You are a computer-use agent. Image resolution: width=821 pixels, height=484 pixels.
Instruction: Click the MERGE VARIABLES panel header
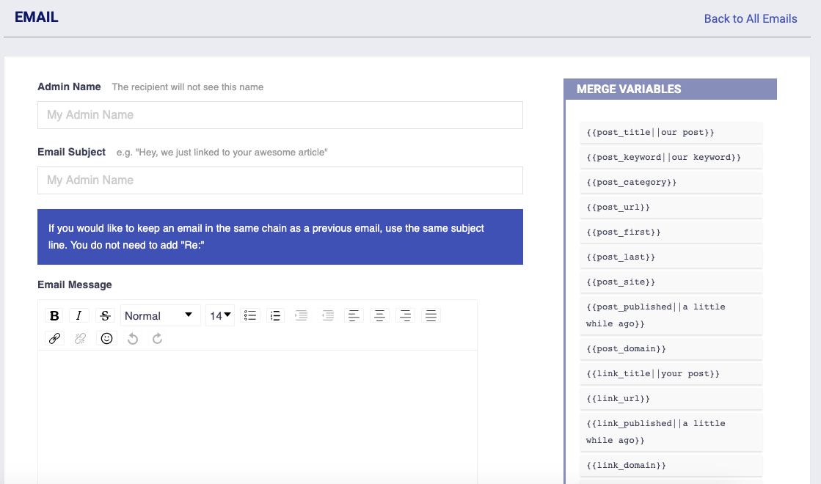pos(670,89)
